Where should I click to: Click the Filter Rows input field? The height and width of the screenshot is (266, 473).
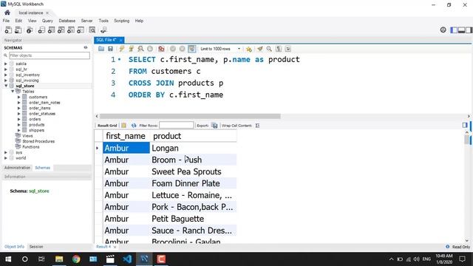pos(177,125)
